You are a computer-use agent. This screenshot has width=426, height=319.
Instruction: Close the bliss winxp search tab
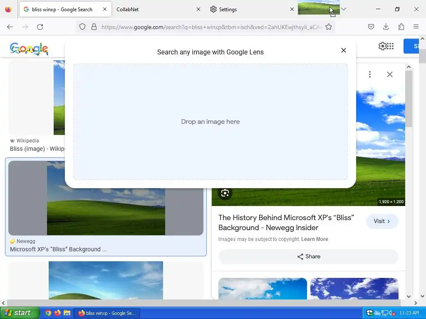coord(105,9)
